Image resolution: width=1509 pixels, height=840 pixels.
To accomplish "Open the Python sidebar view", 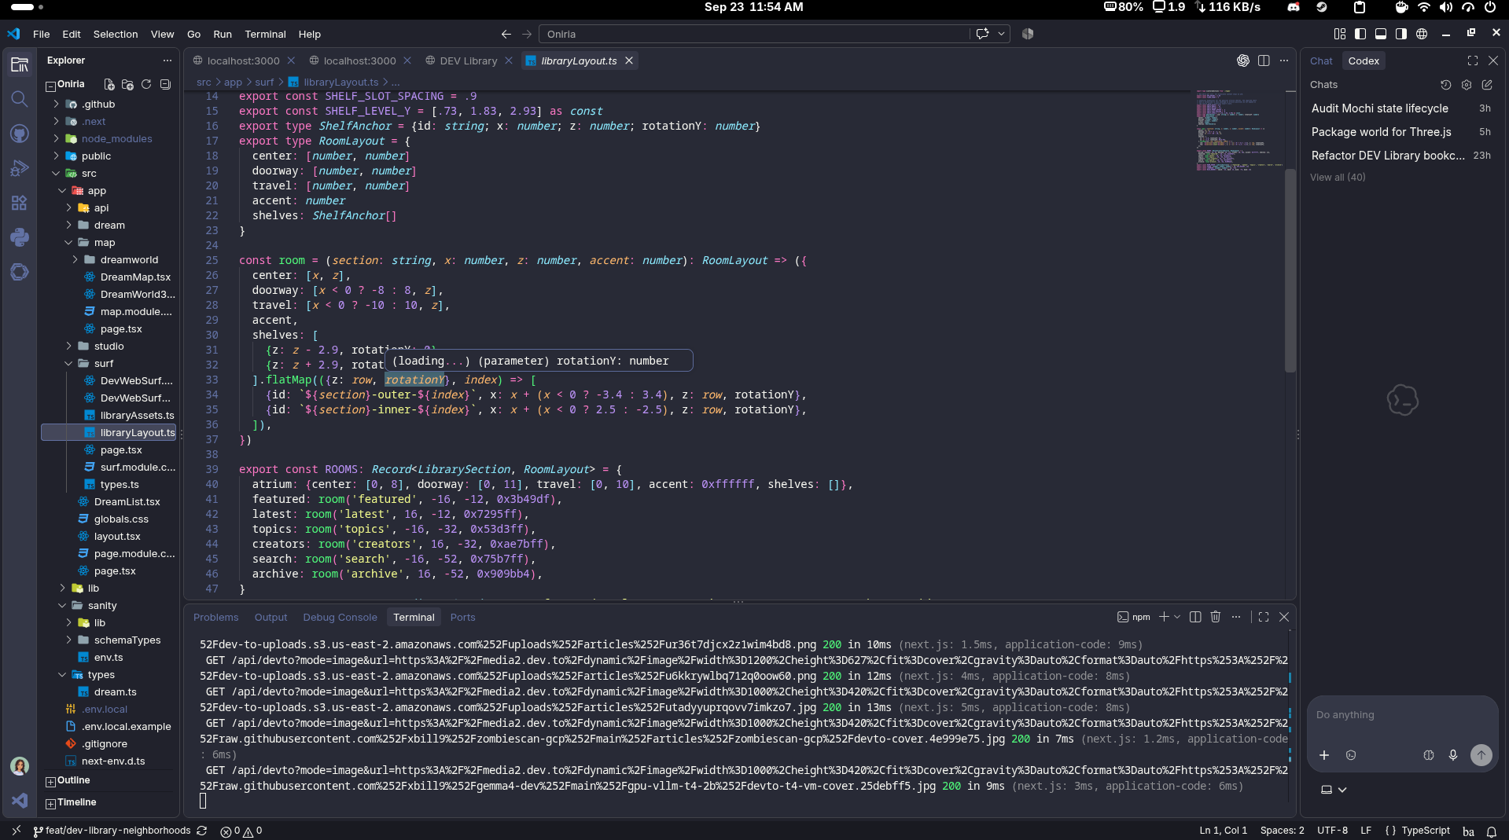I will [20, 237].
